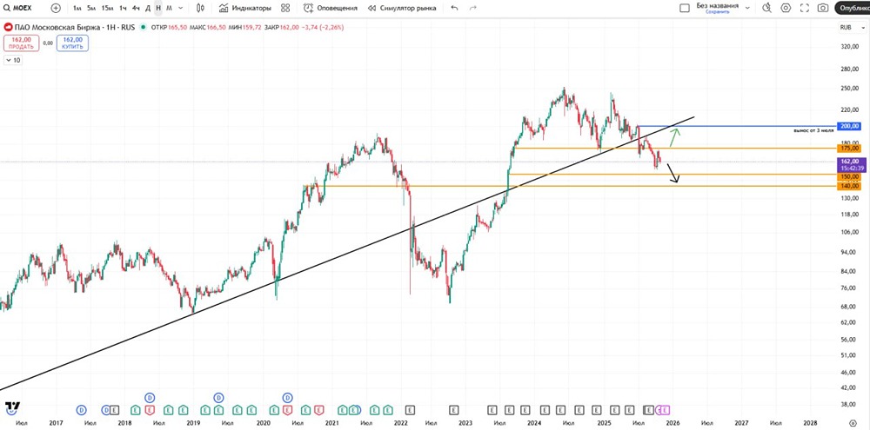Click the Опубликовать button
The height and width of the screenshot is (430, 870).
click(x=853, y=9)
